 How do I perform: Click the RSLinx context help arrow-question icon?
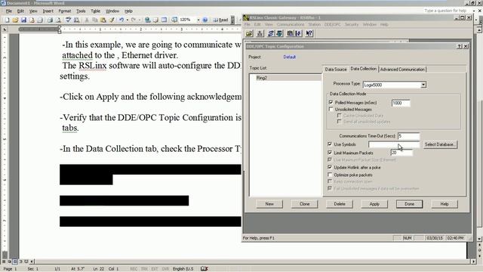pos(309,33)
